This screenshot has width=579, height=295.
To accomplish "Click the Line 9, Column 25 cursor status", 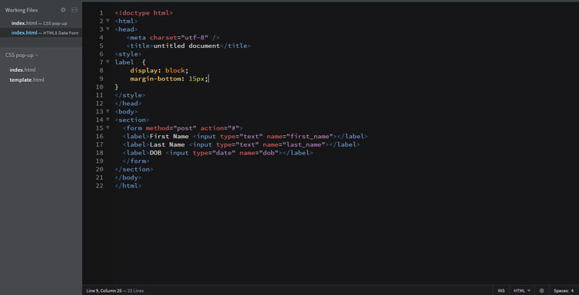I will coord(104,290).
